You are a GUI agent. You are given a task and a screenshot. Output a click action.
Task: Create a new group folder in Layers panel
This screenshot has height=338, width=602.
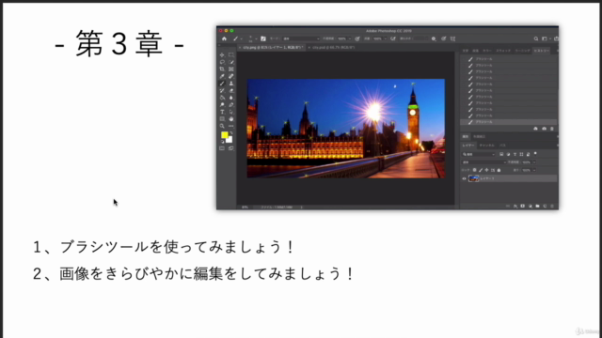[537, 206]
